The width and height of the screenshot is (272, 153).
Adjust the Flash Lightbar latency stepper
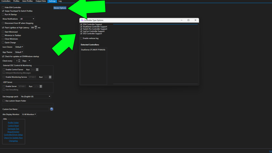(36, 27)
